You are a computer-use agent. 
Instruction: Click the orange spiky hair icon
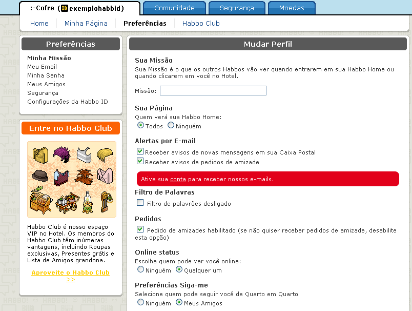pyautogui.click(x=84, y=177)
